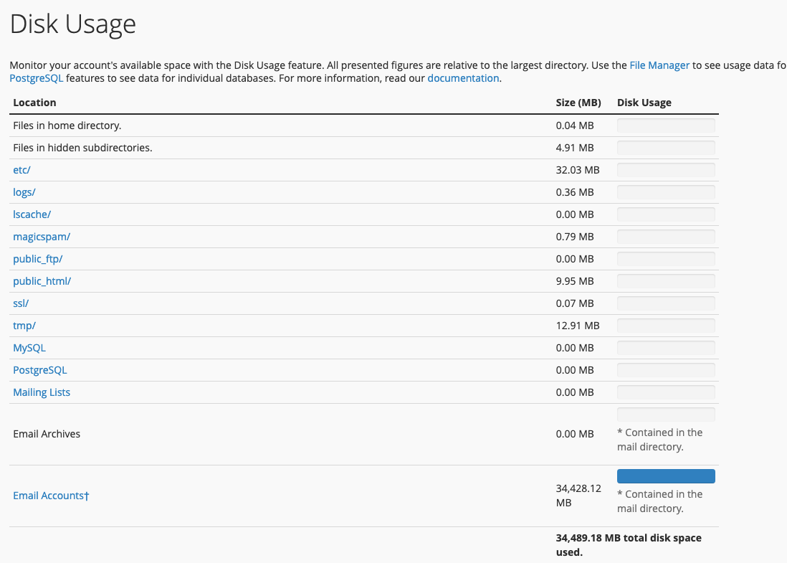This screenshot has height=563, width=787.
Task: Select the lscache/ directory link
Action: [x=32, y=214]
